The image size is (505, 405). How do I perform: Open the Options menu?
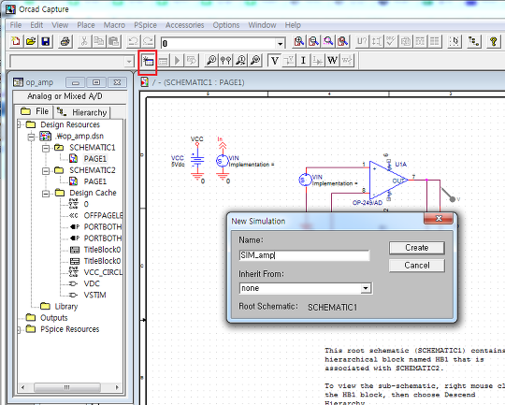pyautogui.click(x=226, y=25)
